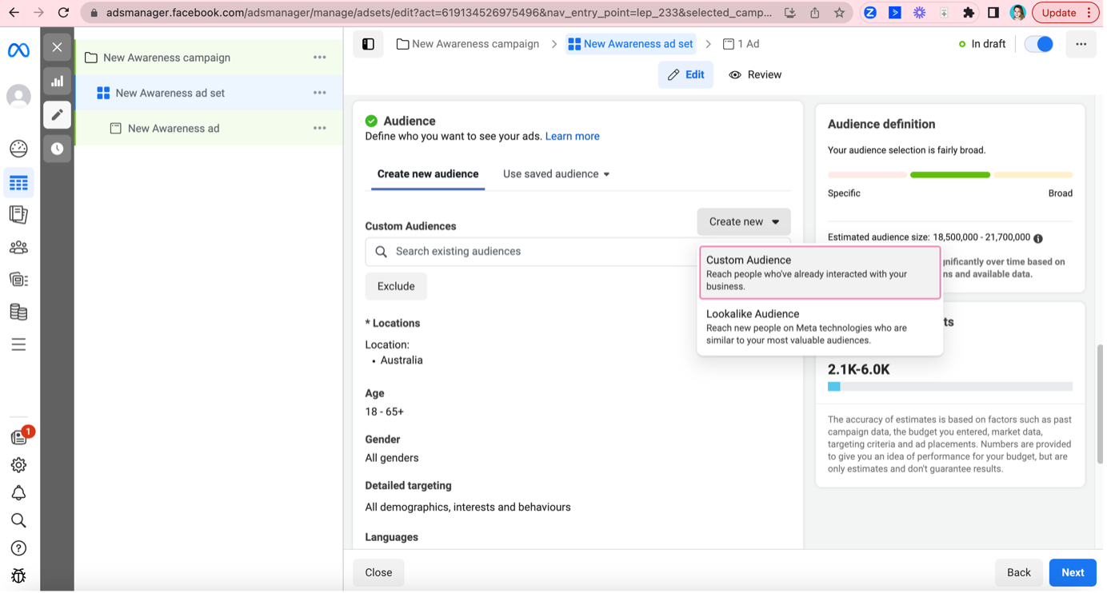Follow the Learn more link
1107x593 pixels.
click(572, 137)
